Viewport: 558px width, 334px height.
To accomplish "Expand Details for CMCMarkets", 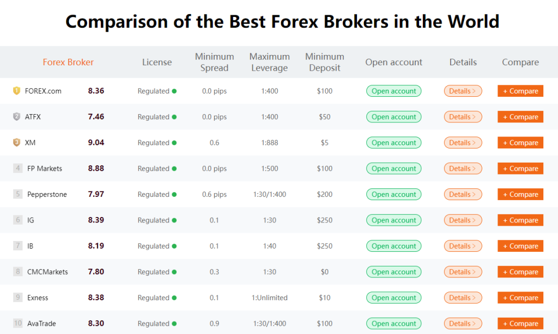I will coord(463,272).
